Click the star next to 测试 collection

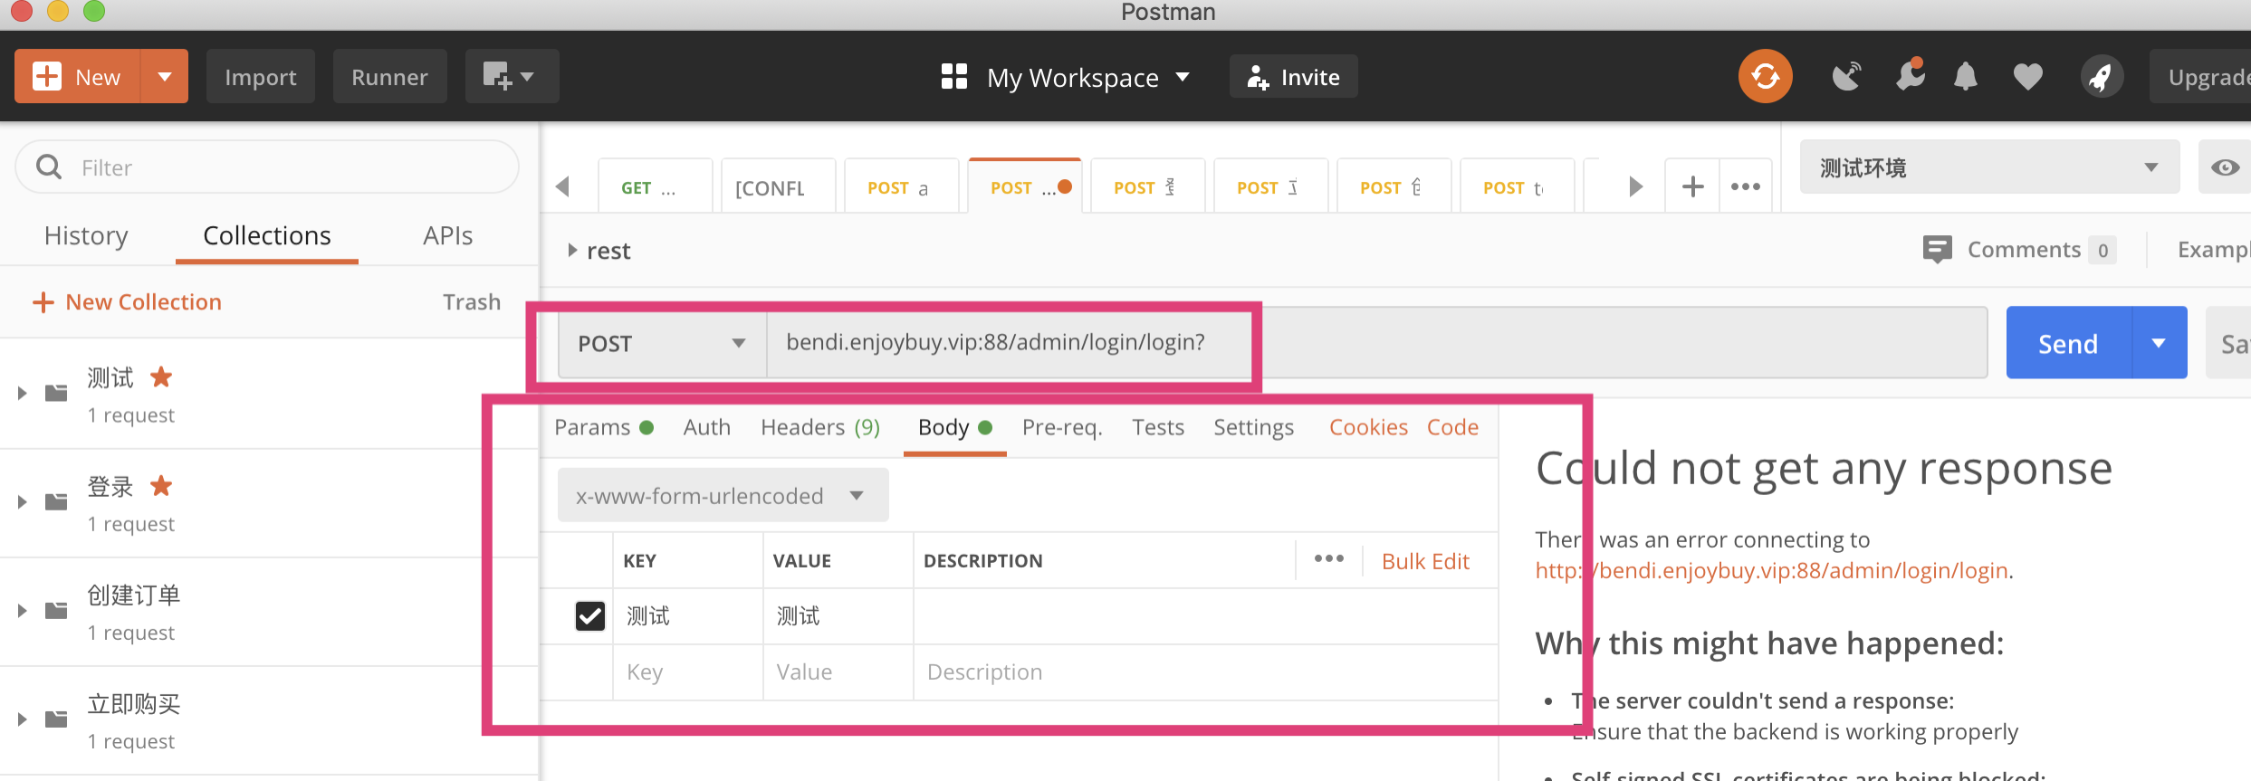[x=161, y=377]
